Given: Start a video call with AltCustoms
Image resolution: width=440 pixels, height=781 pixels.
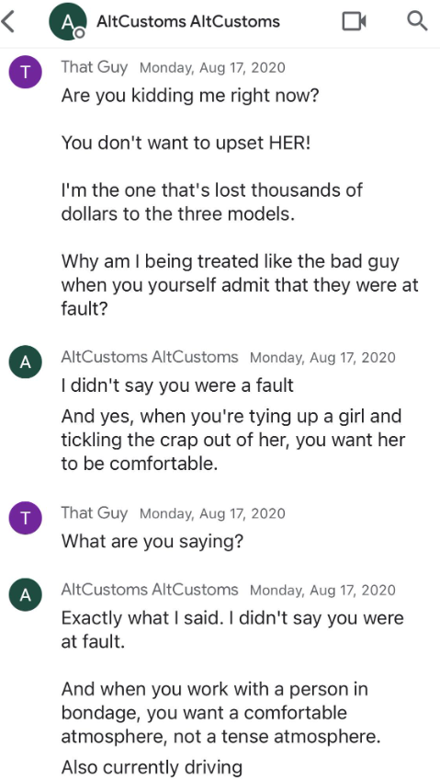Looking at the screenshot, I should [354, 21].
